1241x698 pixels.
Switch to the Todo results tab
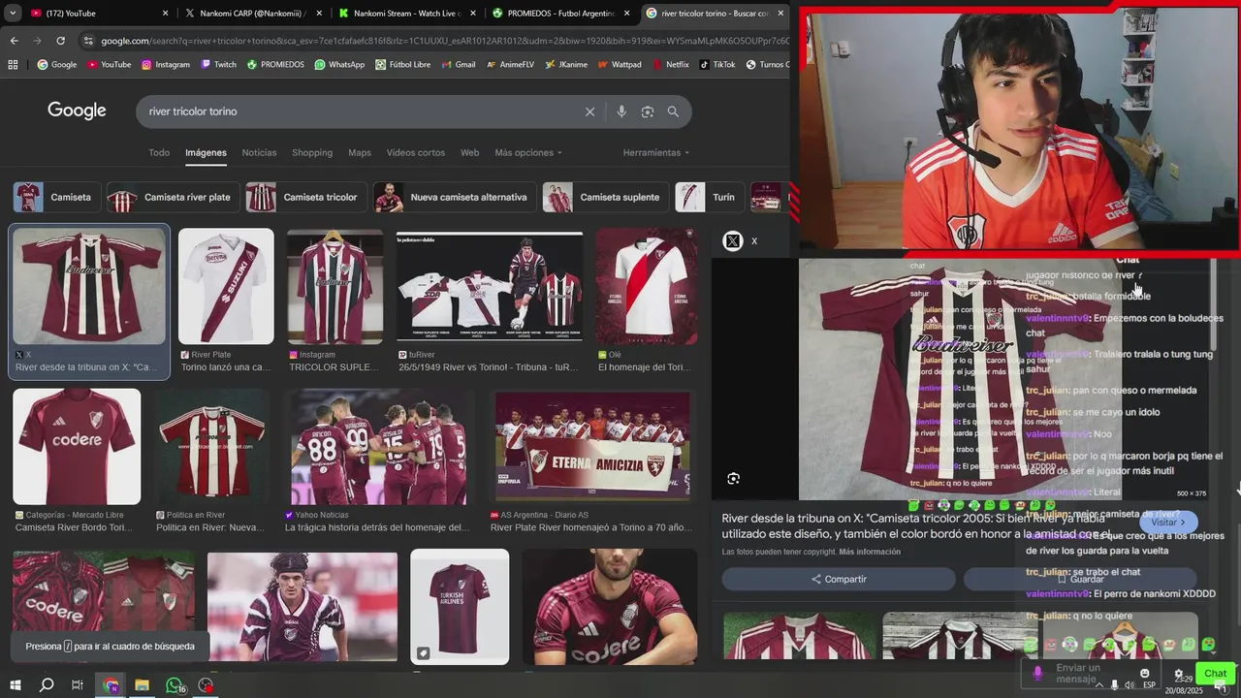coord(159,152)
